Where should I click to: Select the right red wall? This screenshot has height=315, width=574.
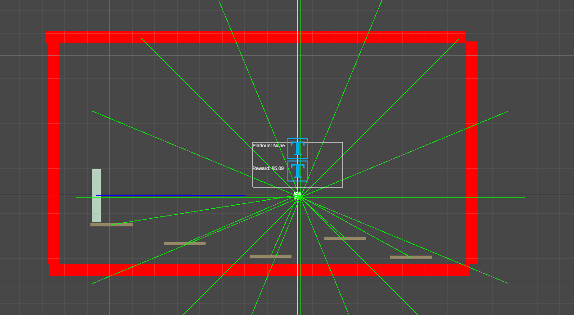472,153
